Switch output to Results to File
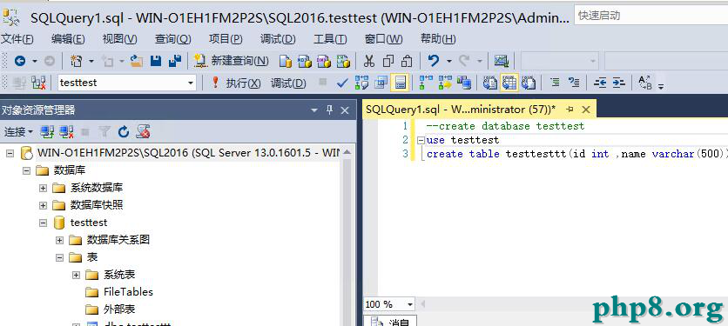Image resolution: width=728 pixels, height=326 pixels. (x=528, y=83)
